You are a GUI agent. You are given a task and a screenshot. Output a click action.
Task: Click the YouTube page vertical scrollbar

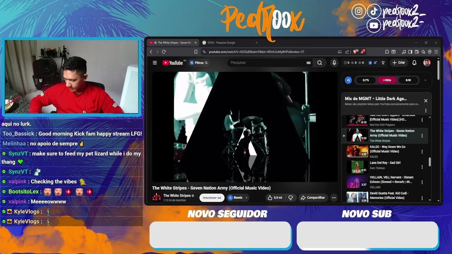coord(439,69)
